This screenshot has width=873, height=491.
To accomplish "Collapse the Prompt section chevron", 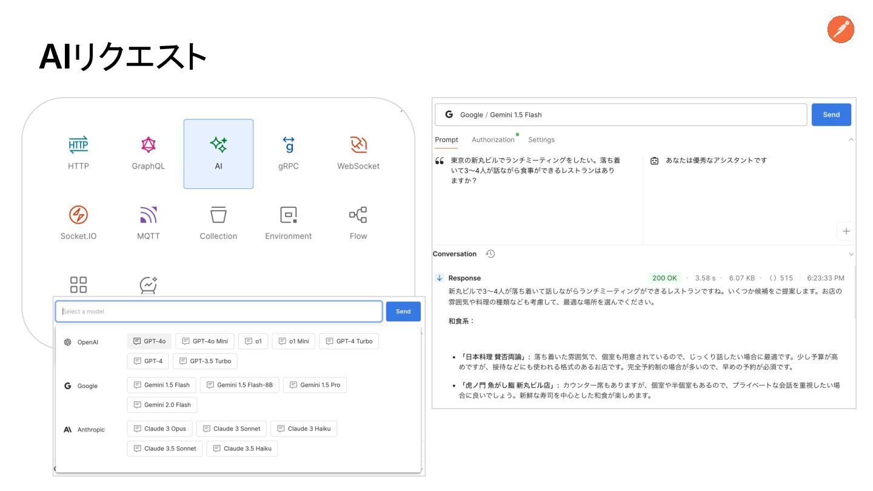I will coord(851,139).
